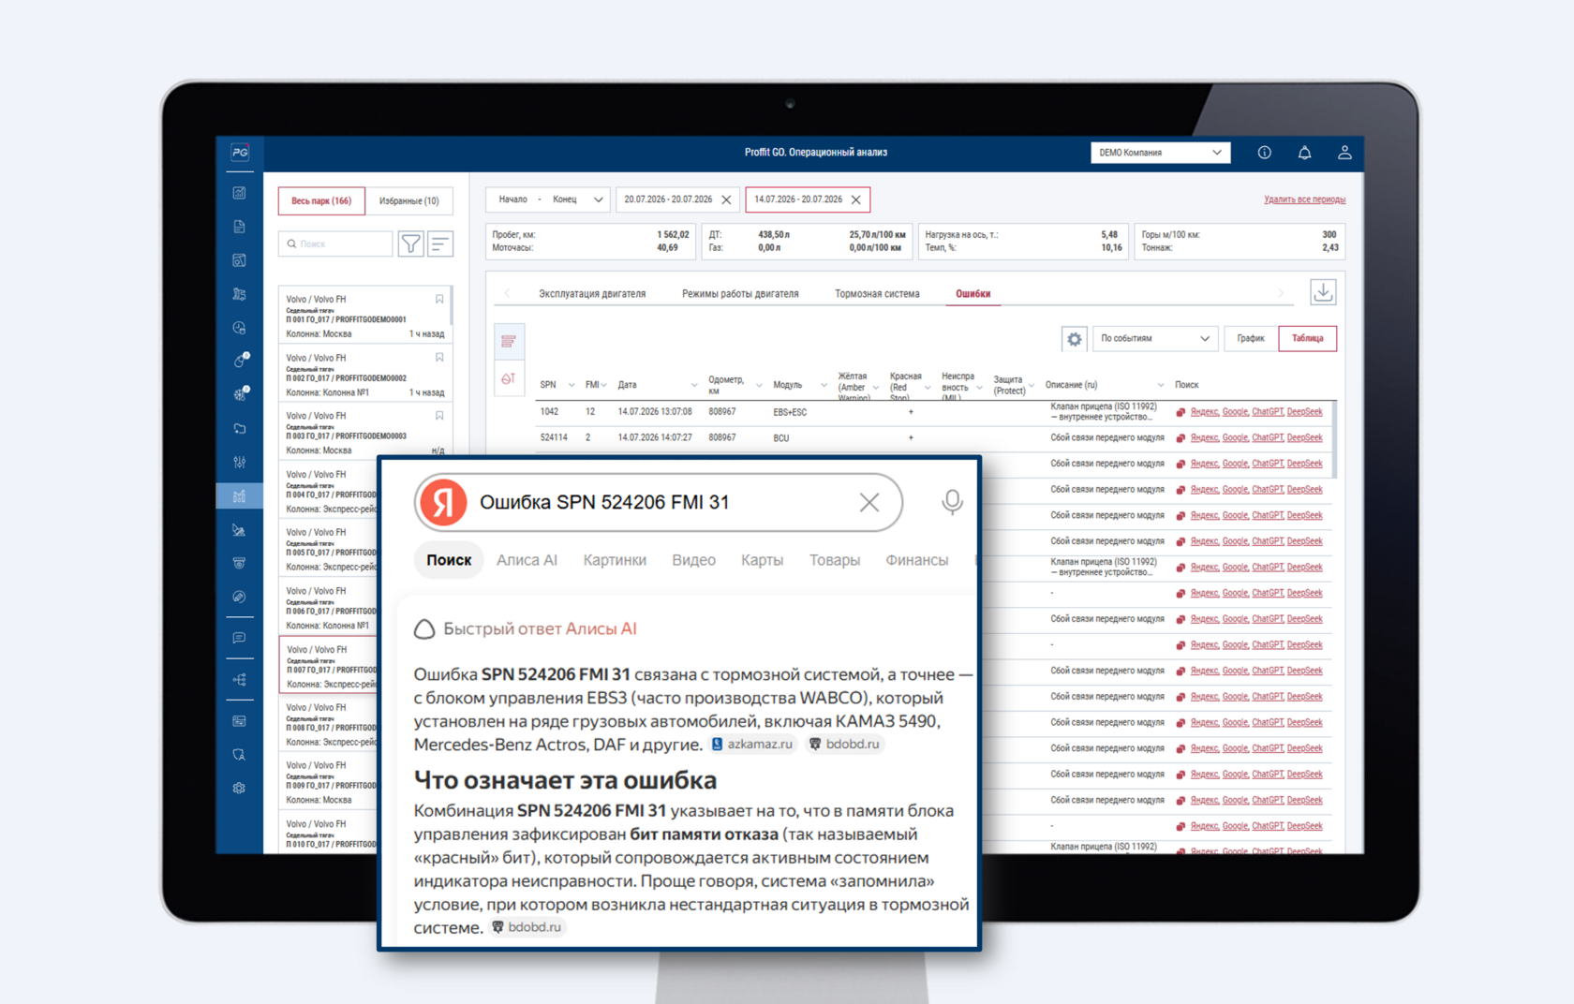Remove the 20.07.2026 - 20.07.2026 period
This screenshot has width=1574, height=1004.
click(x=726, y=200)
